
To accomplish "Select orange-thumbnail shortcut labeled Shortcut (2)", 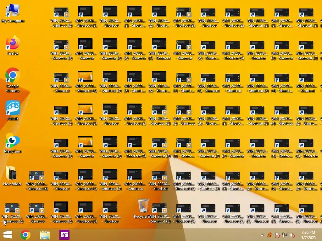I will pos(86,82).
